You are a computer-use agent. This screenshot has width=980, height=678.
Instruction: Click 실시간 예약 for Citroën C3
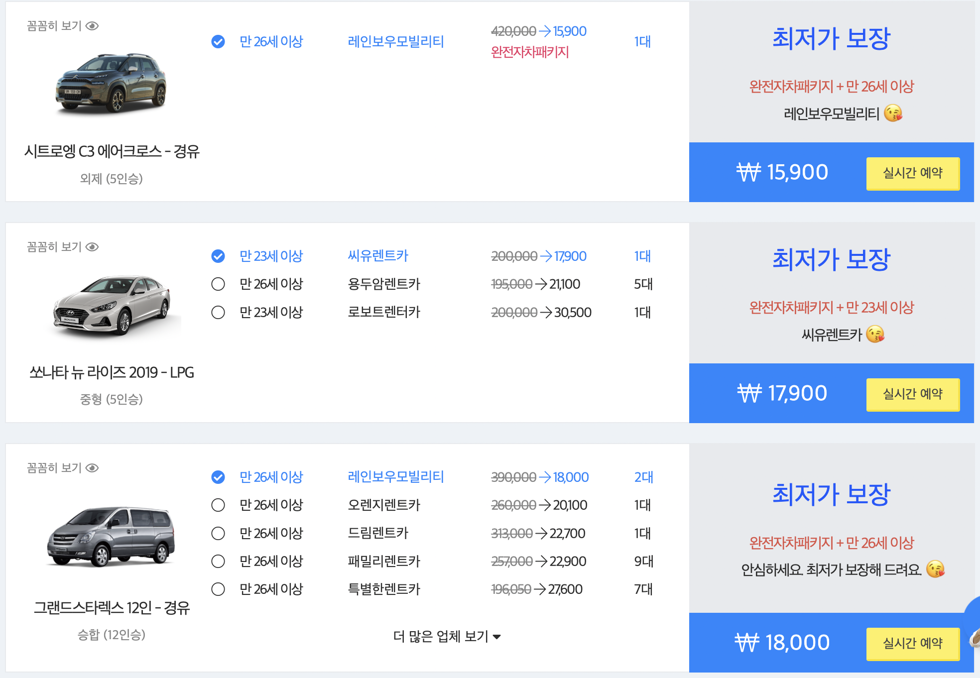[913, 173]
